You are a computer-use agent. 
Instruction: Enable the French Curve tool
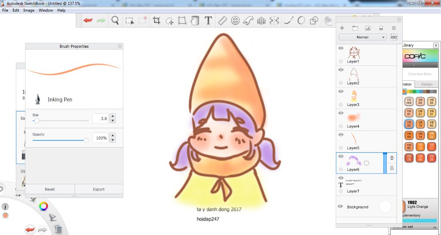pyautogui.click(x=248, y=21)
